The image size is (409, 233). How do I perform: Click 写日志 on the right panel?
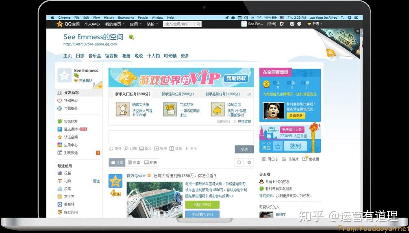tap(270, 159)
